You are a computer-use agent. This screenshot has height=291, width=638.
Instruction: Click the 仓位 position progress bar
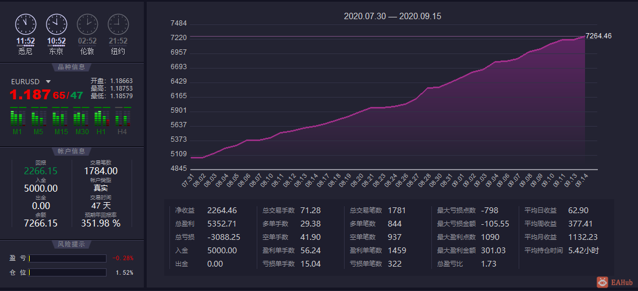coord(67,272)
